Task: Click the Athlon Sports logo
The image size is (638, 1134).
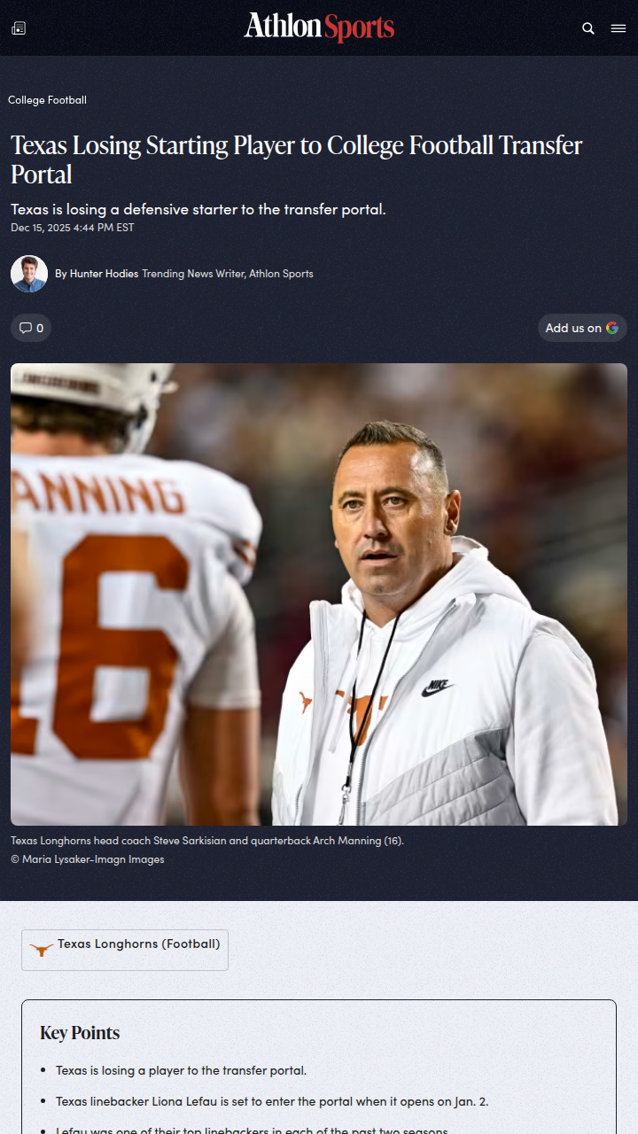Action: (x=319, y=27)
